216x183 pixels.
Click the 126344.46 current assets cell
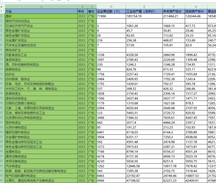pos(196,16)
